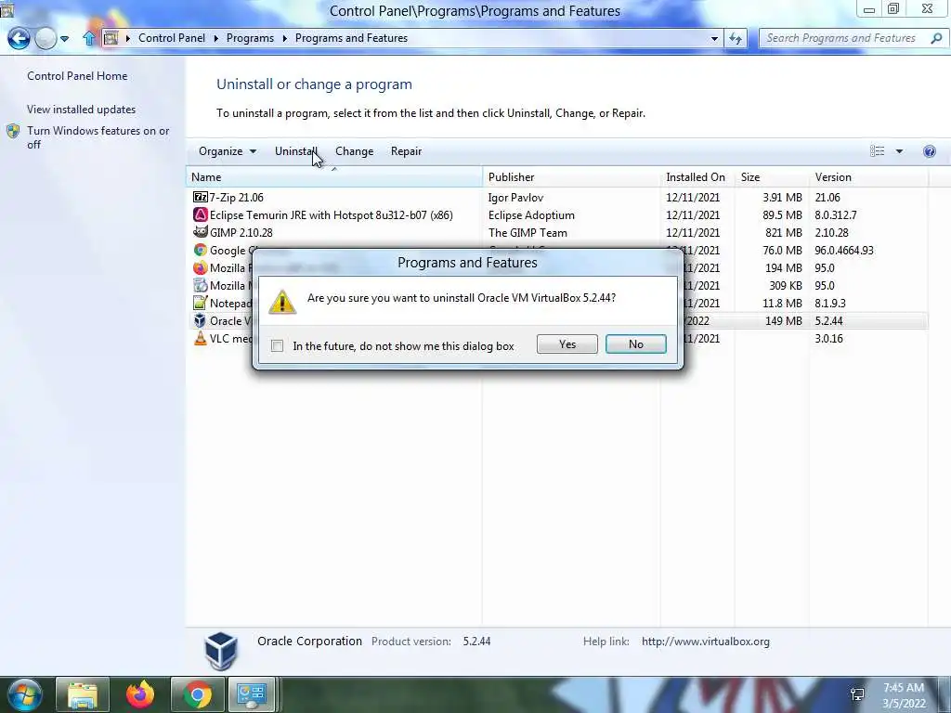Image resolution: width=951 pixels, height=713 pixels.
Task: Click the Notepad++ list icon
Action: (201, 303)
